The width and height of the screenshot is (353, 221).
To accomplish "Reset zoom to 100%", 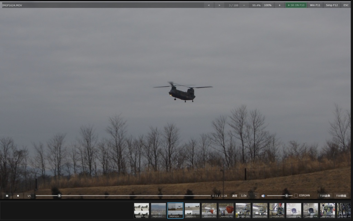I will (x=268, y=5).
